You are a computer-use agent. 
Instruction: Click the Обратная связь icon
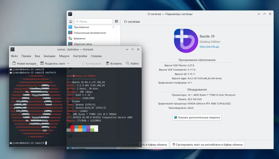point(70,44)
